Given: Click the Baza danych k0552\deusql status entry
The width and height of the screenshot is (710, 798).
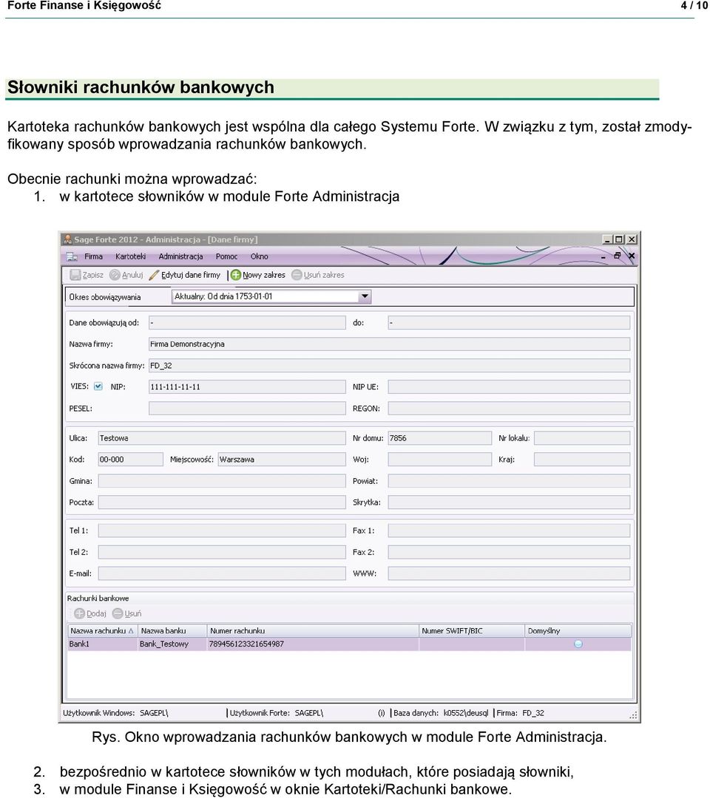Looking at the screenshot, I should 441,713.
